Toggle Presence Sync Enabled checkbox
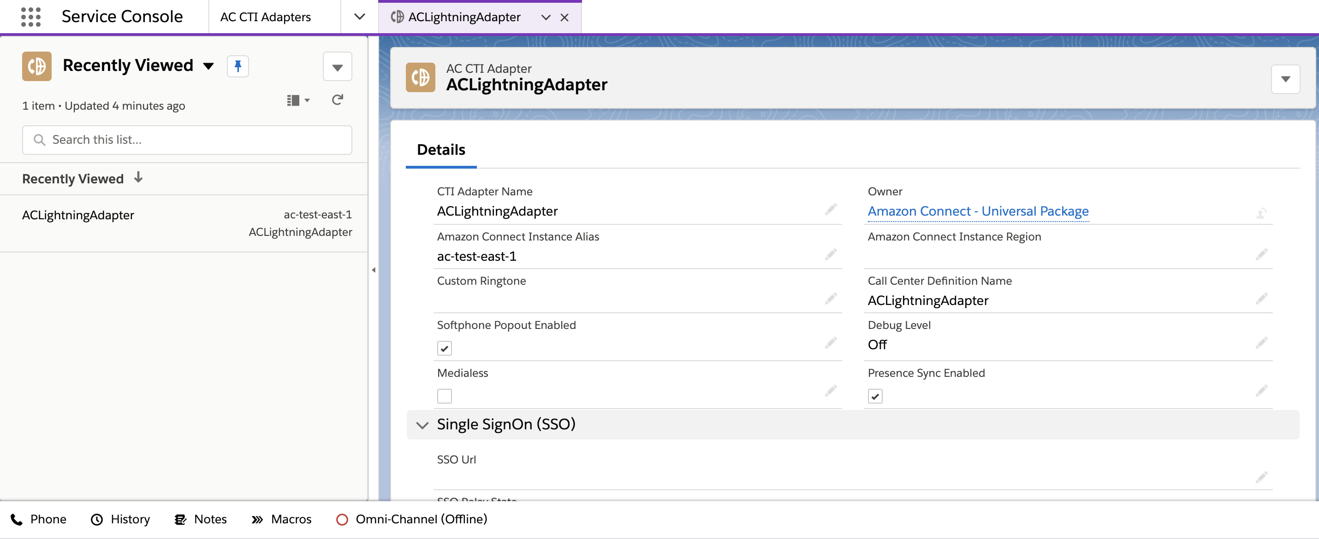This screenshot has width=1319, height=539. click(875, 396)
